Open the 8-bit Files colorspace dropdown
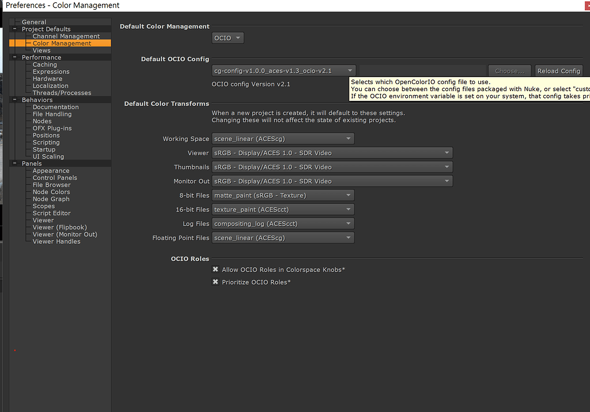590x412 pixels. 282,195
